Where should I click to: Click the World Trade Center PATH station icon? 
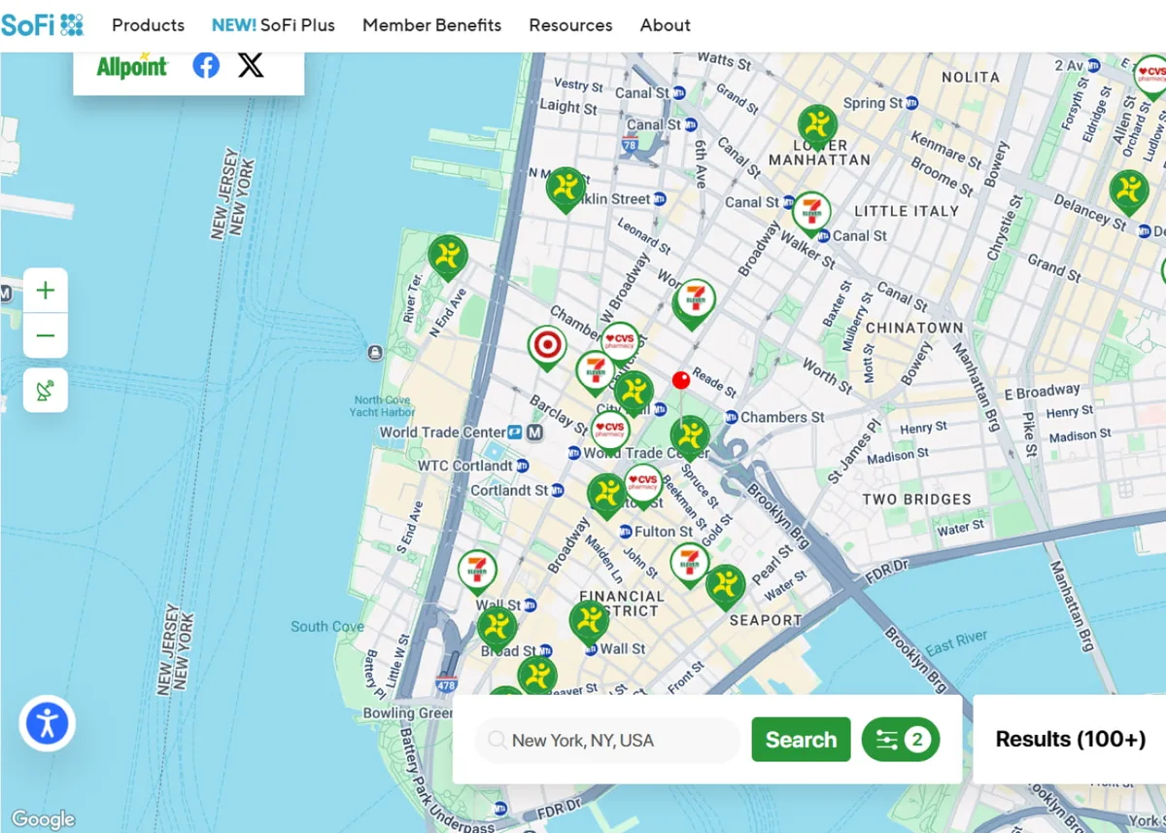click(x=517, y=433)
